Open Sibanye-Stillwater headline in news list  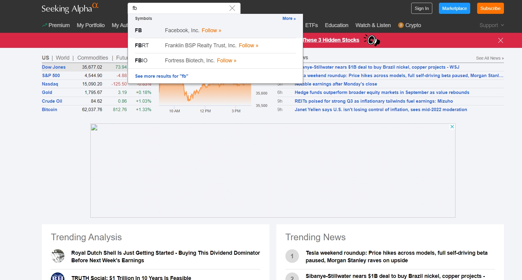[x=381, y=67]
